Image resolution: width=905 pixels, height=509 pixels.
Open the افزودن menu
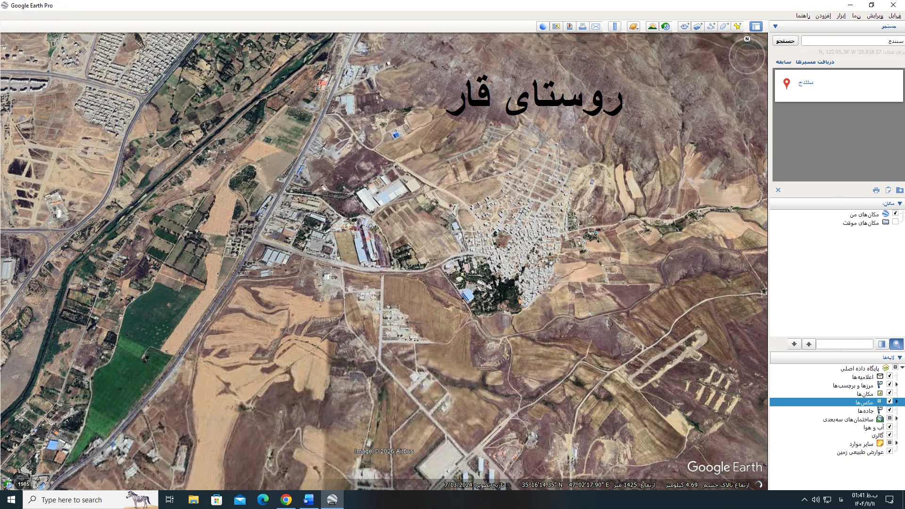point(823,16)
